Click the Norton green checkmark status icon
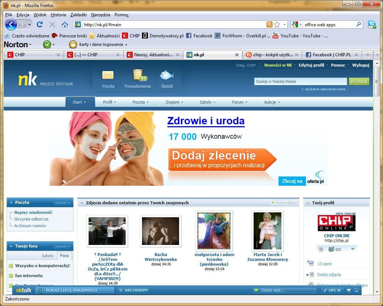This screenshot has height=306, width=383. click(47, 44)
